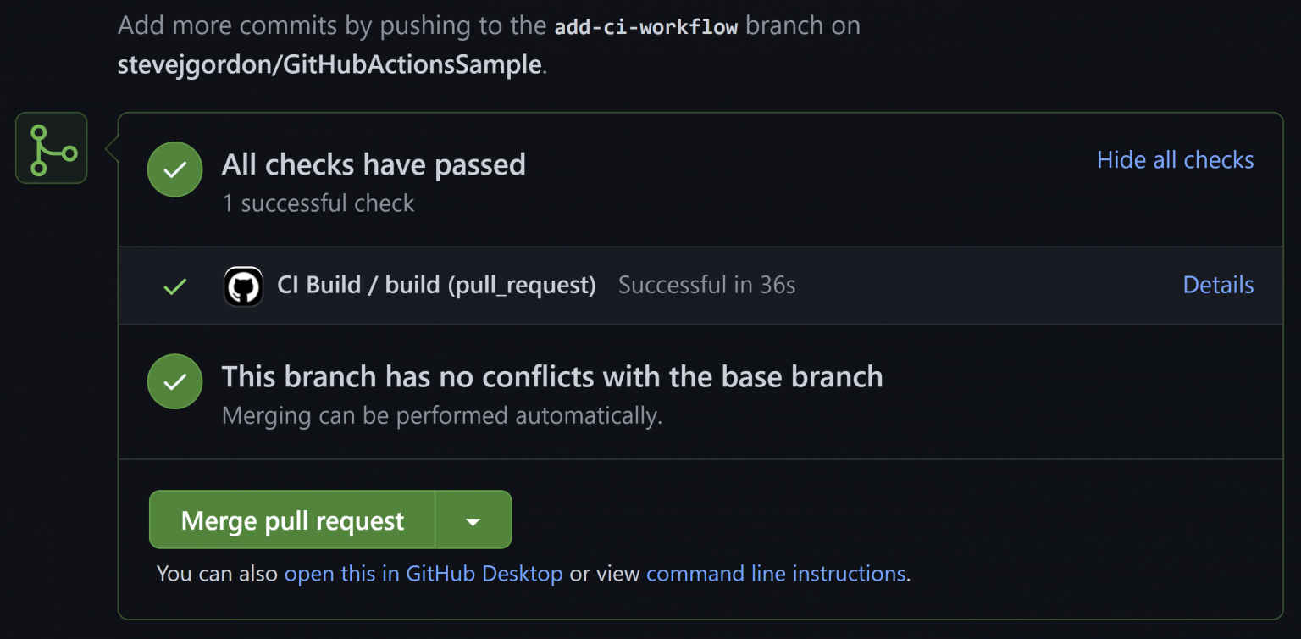Open this pull request in GitHub Desktop
Screen dimensions: 1301x639
423,574
